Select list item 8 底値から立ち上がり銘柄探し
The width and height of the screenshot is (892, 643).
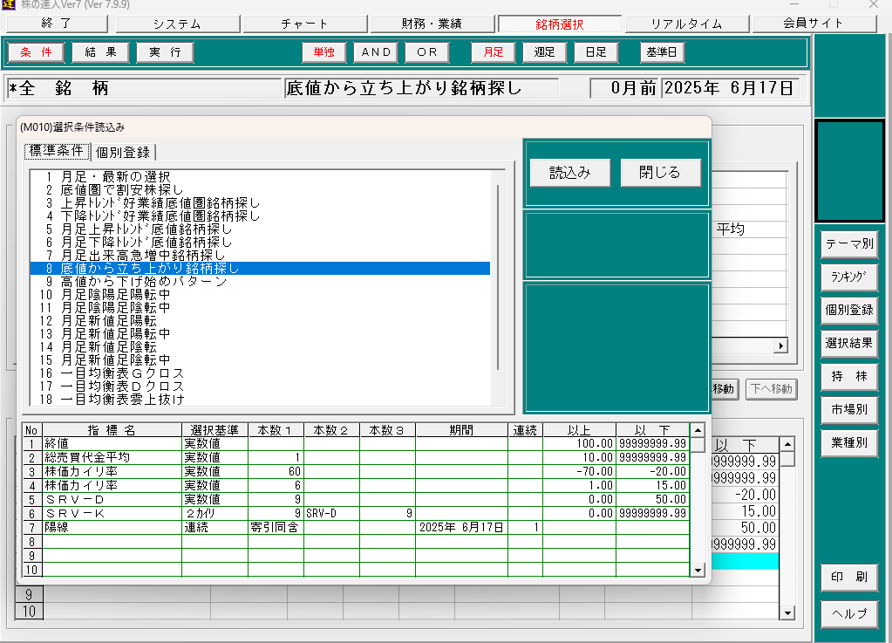coord(260,269)
